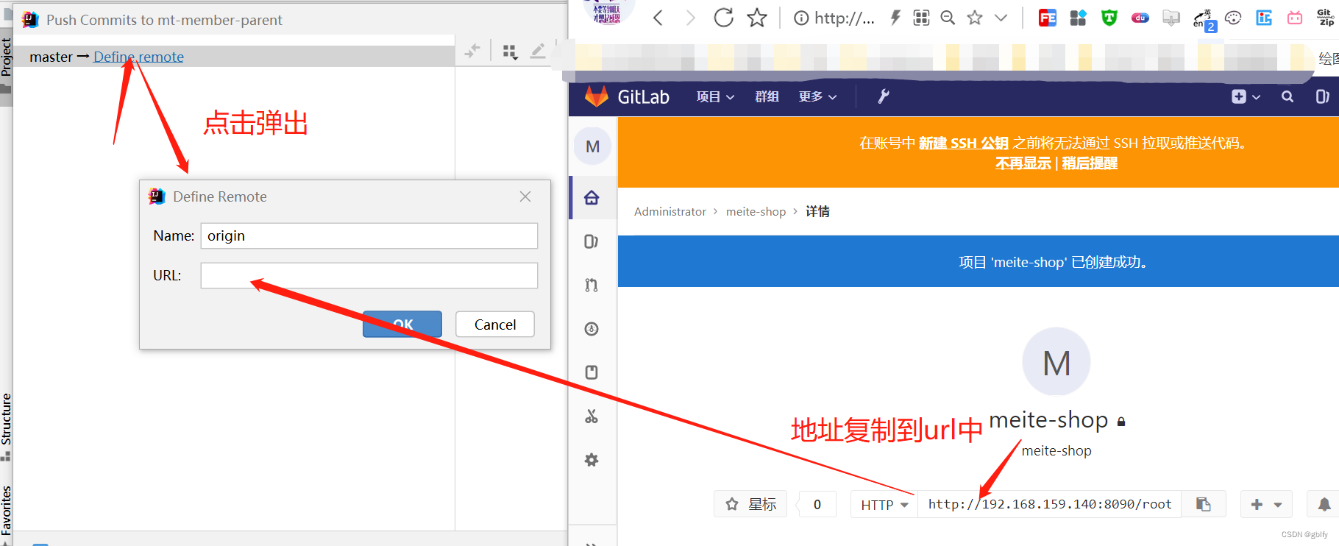Click the Git Zip extension icon

coord(1325,18)
